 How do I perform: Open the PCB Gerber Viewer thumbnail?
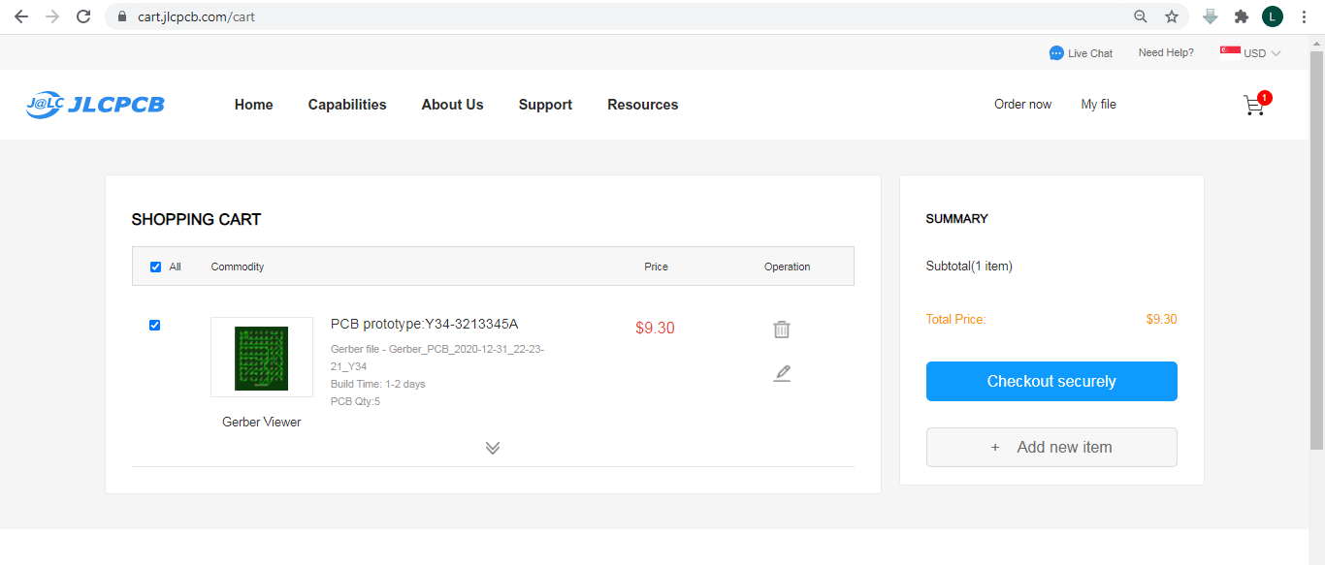point(262,357)
